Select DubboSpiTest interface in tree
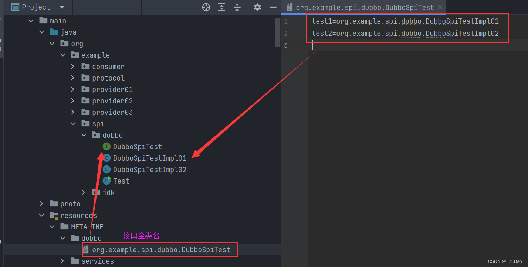The image size is (528, 267). [137, 147]
